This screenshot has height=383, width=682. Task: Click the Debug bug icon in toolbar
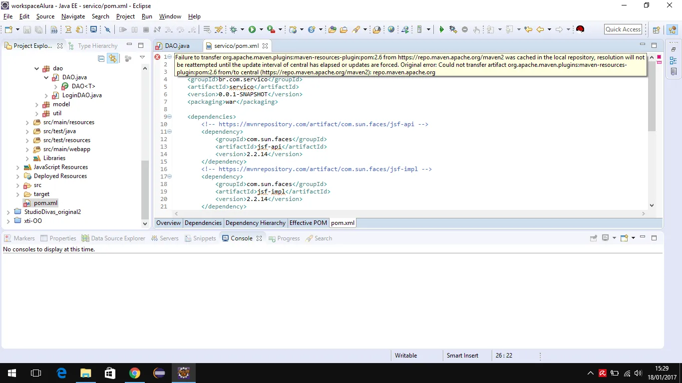tap(233, 30)
